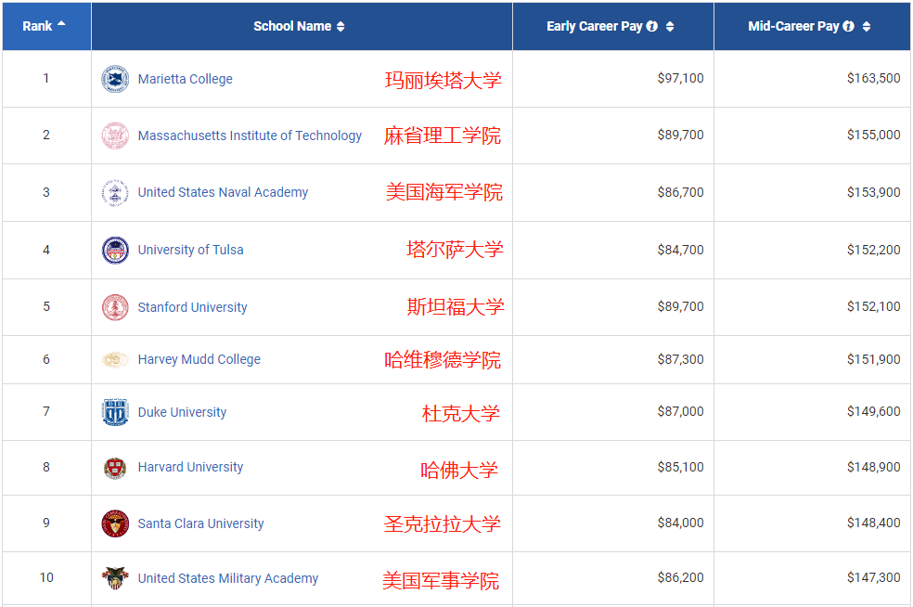This screenshot has width=913, height=607.
Task: Open United States Naval Academy link
Action: point(223,192)
